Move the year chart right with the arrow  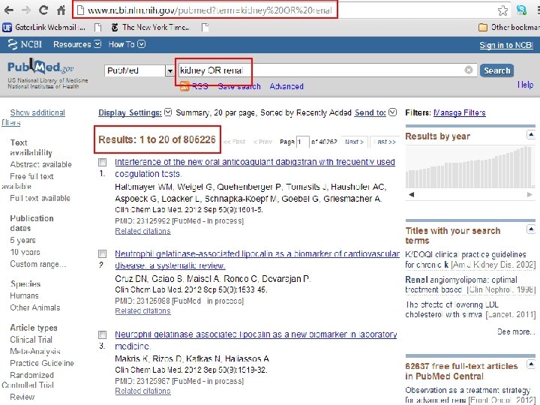(x=529, y=194)
